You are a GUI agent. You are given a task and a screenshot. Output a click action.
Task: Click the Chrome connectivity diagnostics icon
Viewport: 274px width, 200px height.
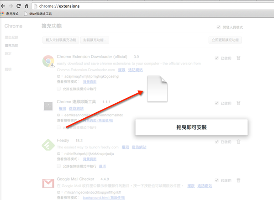pos(48,106)
